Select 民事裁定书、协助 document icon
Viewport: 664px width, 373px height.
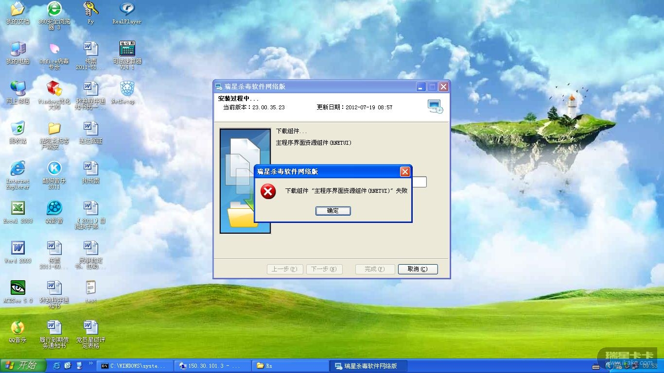90,254
